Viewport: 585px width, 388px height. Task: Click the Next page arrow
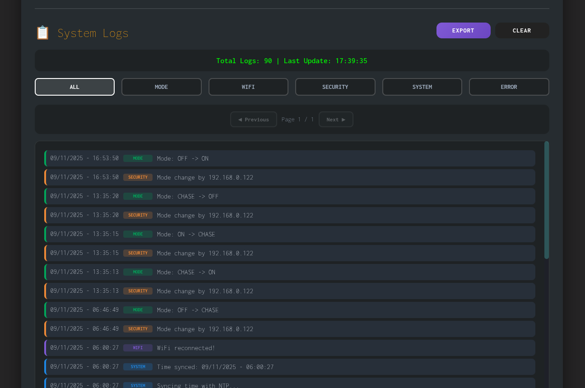[336, 119]
